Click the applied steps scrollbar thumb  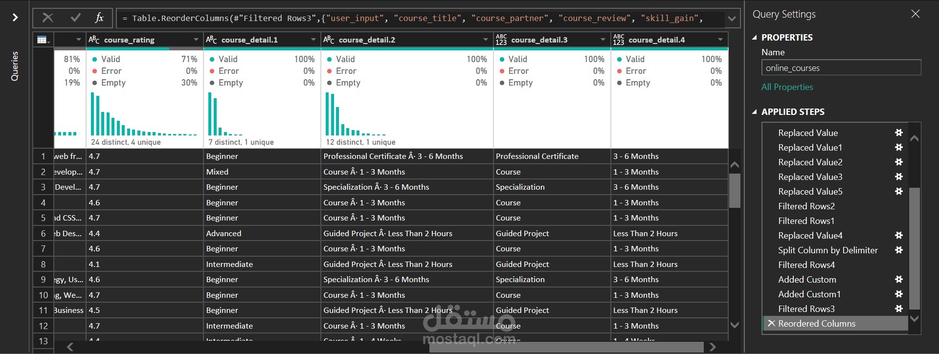pos(915,248)
